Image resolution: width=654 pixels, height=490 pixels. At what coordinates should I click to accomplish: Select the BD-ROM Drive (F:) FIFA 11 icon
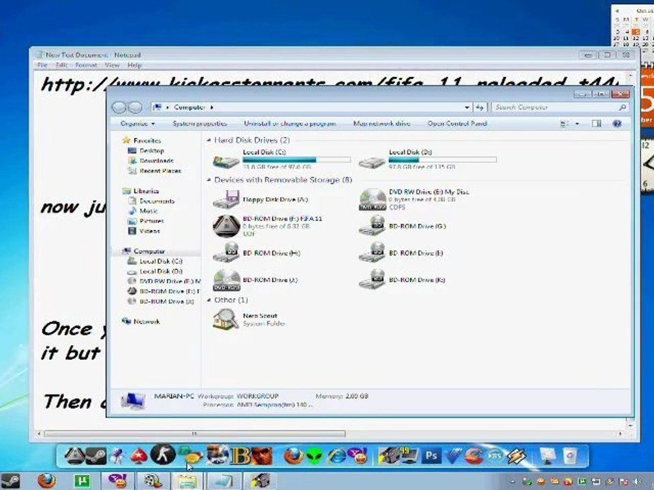[x=226, y=226]
